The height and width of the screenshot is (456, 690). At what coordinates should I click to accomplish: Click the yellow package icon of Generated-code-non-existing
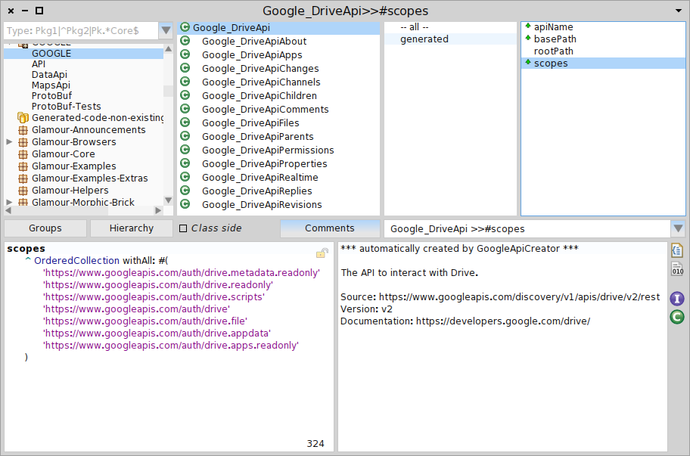[x=23, y=117]
